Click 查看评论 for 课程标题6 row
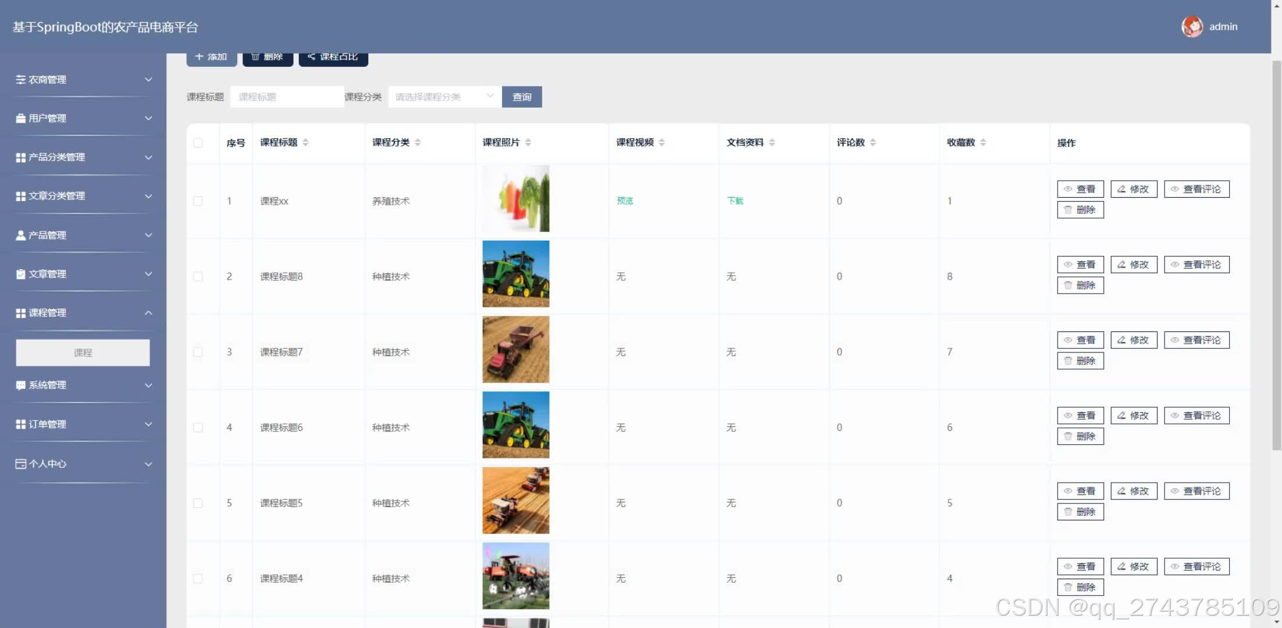The image size is (1282, 628). [x=1196, y=416]
